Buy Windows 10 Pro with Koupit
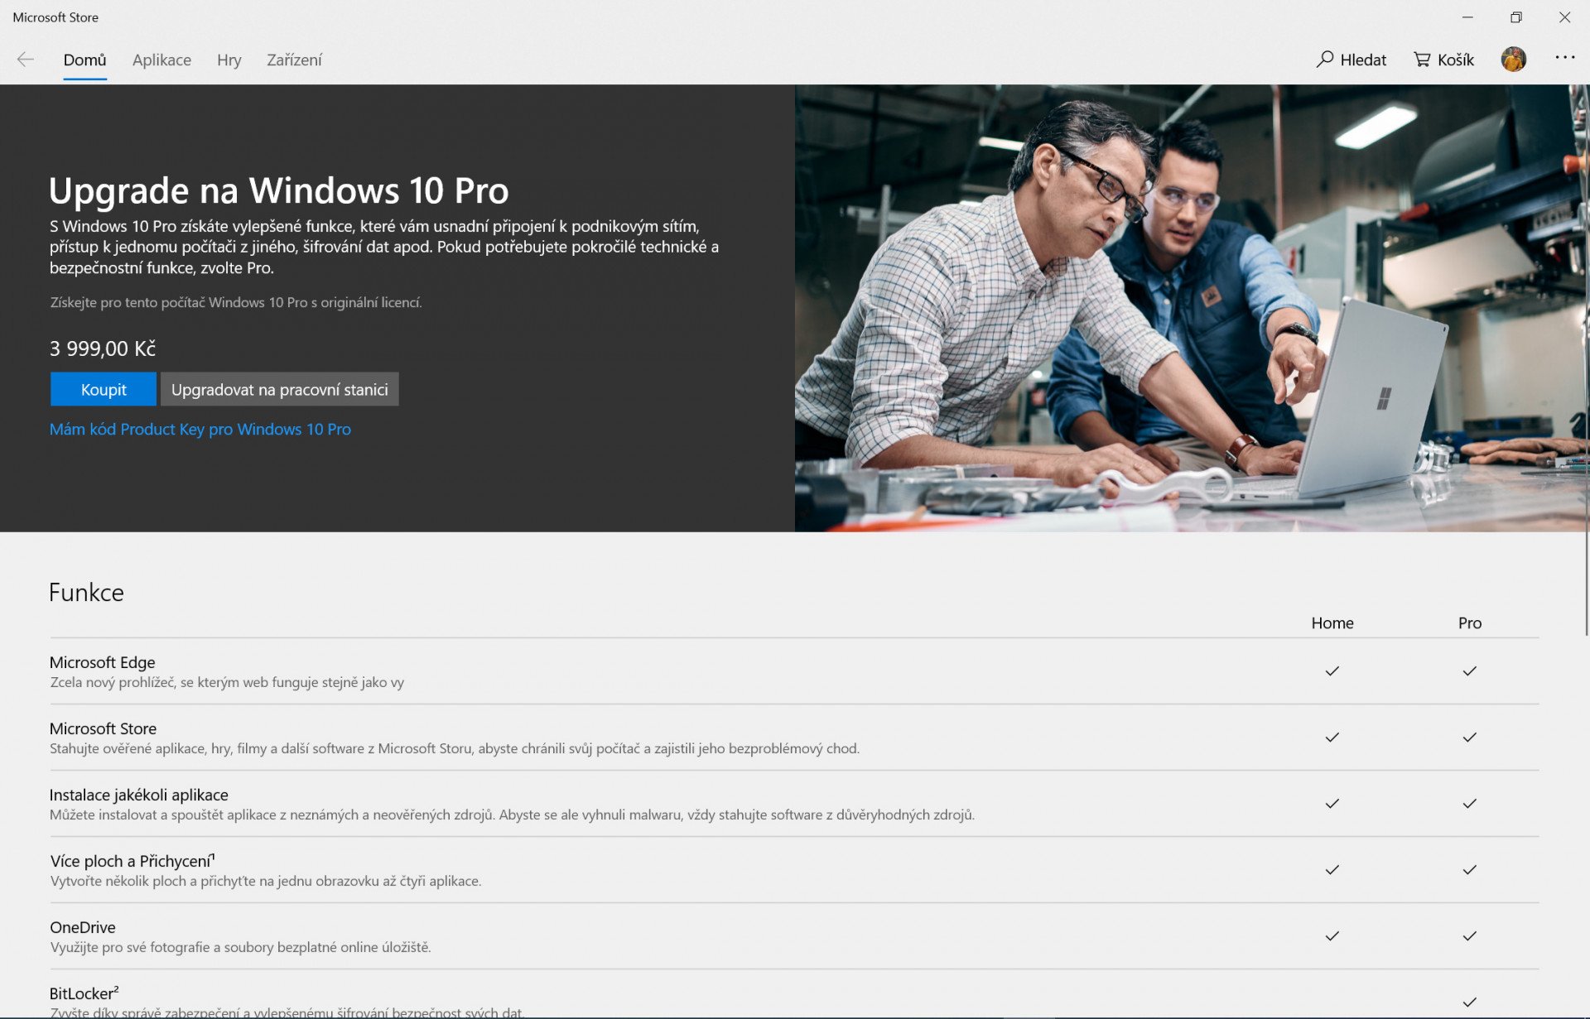Viewport: 1590px width, 1019px height. point(104,389)
